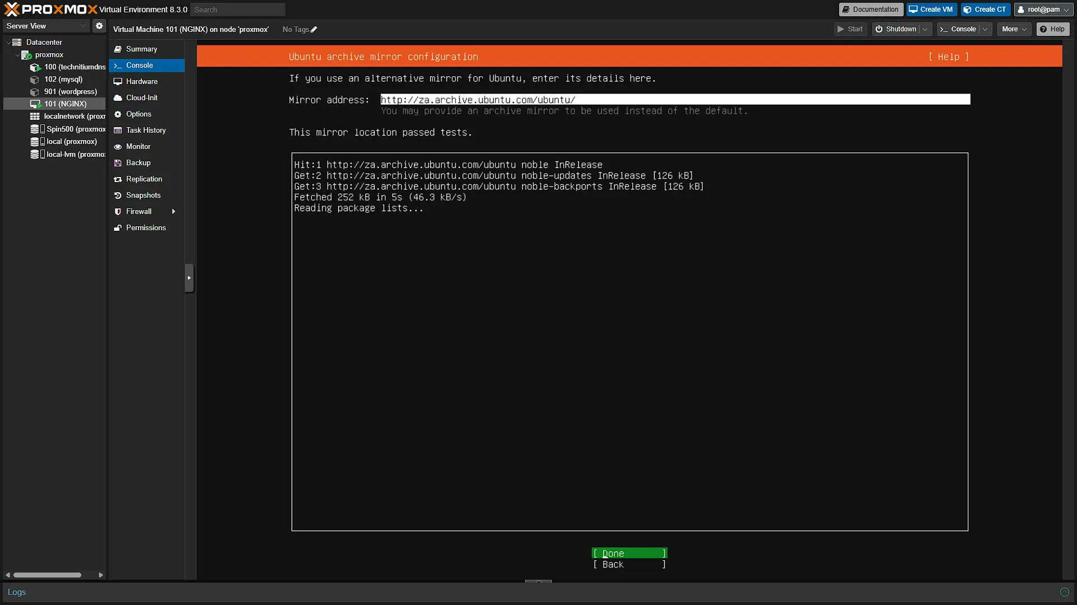Click Create VM button
1077x605 pixels.
pyautogui.click(x=931, y=10)
